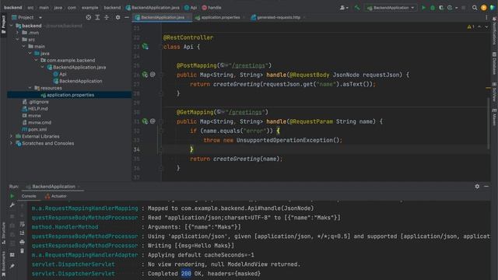The width and height of the screenshot is (498, 280).
Task: Toggle the pin tab icon in the Run panel
Action: pyautogui.click(x=12, y=266)
